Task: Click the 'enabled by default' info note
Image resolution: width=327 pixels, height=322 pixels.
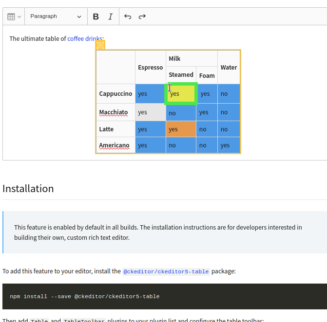Action: (165, 233)
